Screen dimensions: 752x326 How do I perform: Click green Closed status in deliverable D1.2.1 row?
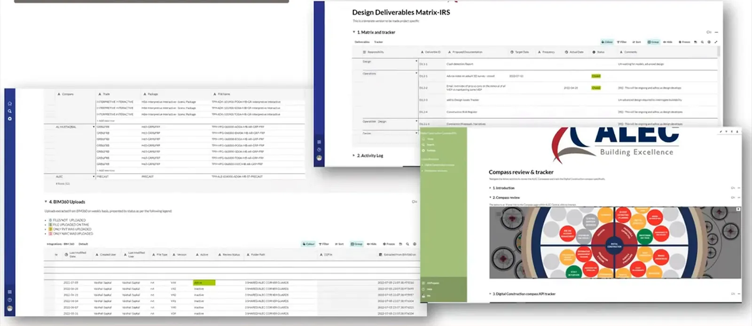[596, 76]
